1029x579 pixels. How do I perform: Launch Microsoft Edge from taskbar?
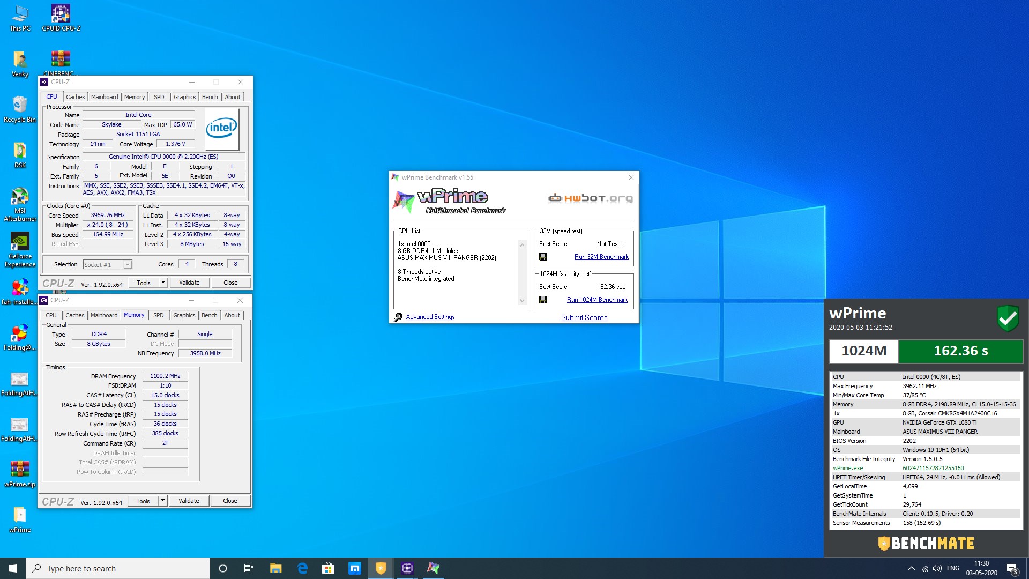[x=302, y=568]
